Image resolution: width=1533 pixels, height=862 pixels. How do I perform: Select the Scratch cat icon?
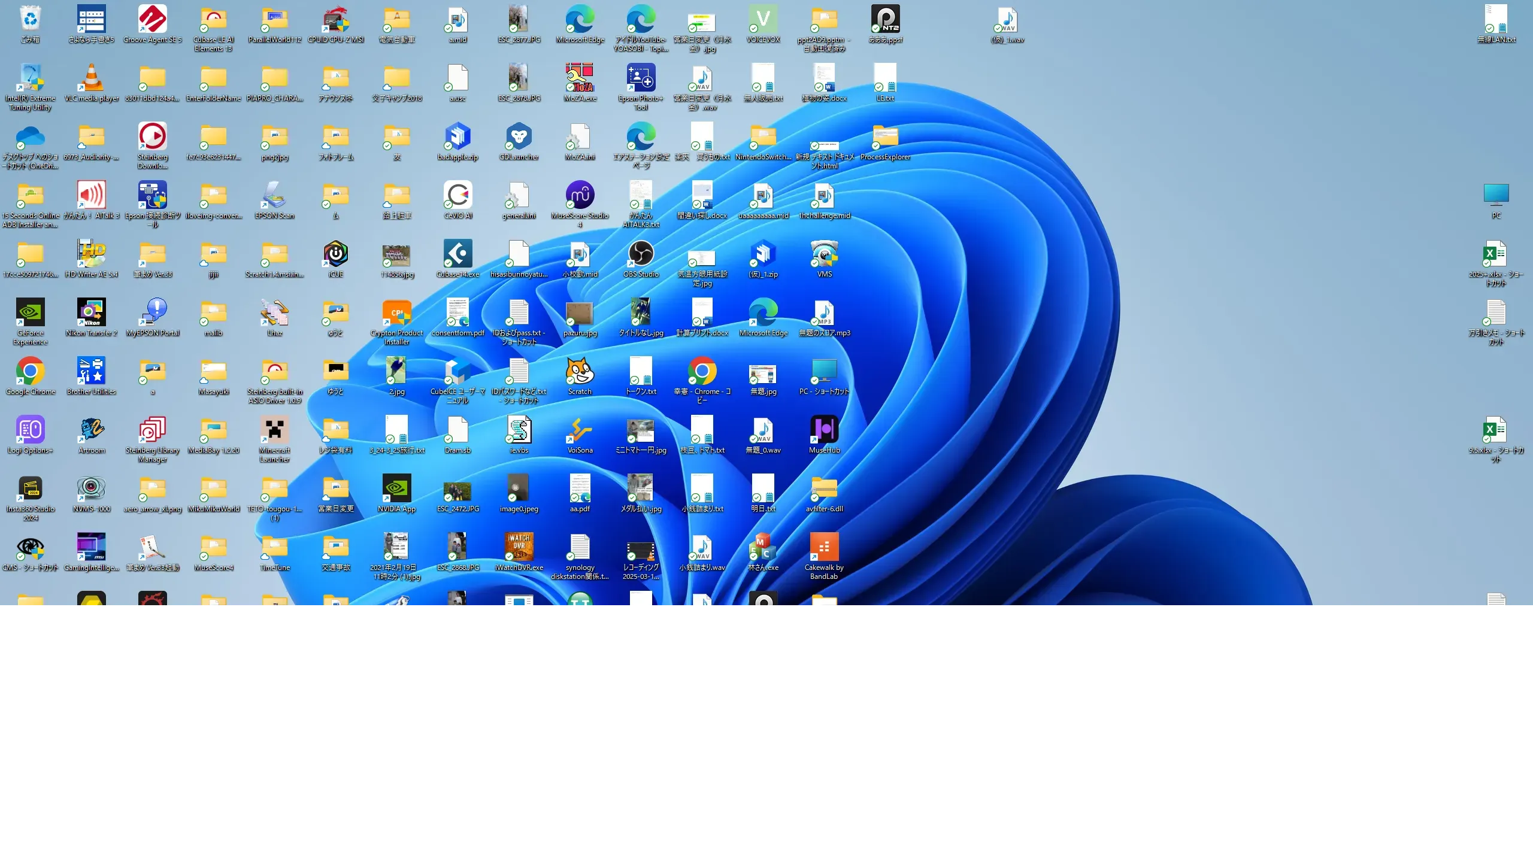[580, 371]
